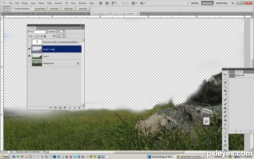The image size is (254, 159).
Task: Expand more workspaces chevron
Action: [232, 3]
